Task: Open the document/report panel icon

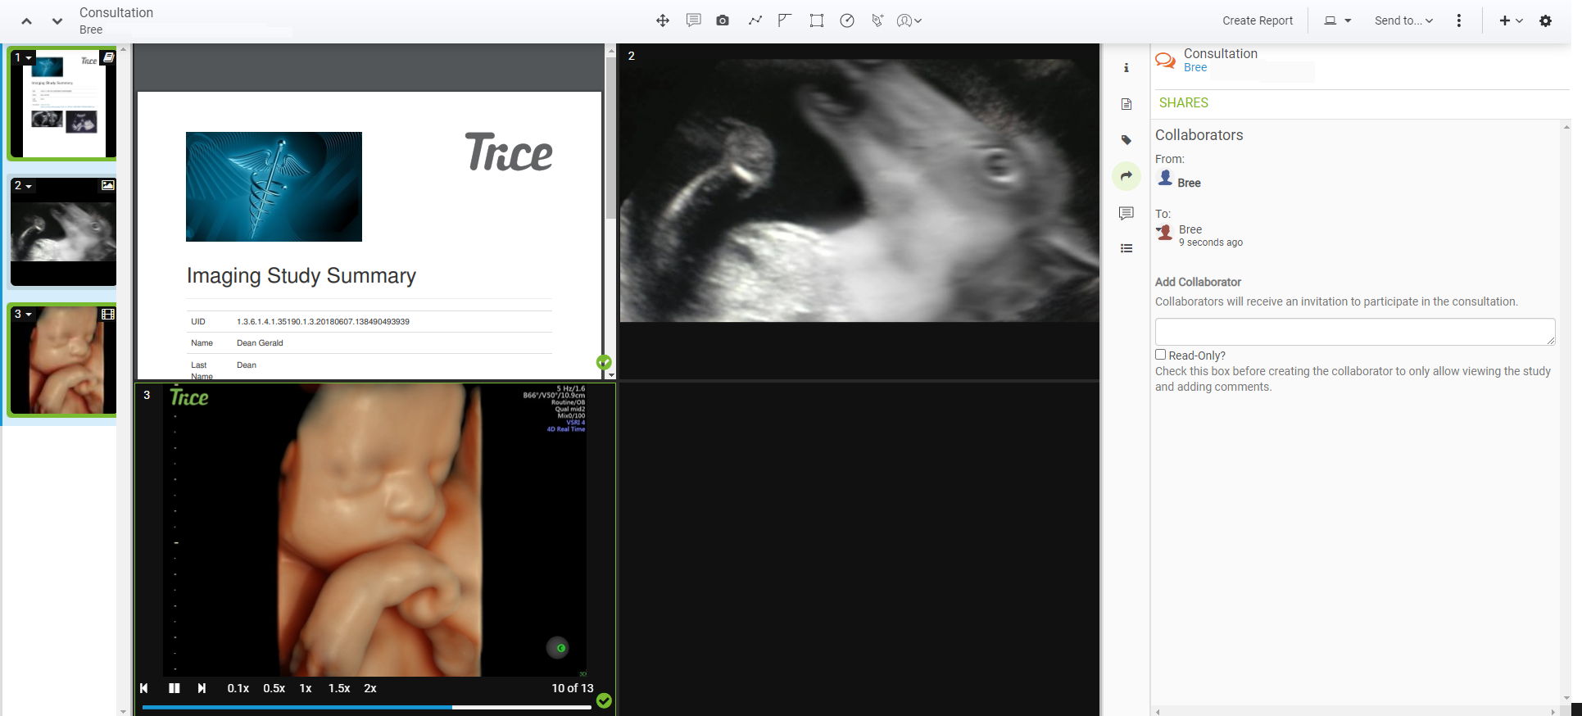Action: (x=1126, y=104)
